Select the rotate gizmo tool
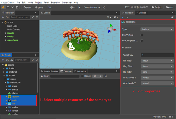 coord(8,7)
